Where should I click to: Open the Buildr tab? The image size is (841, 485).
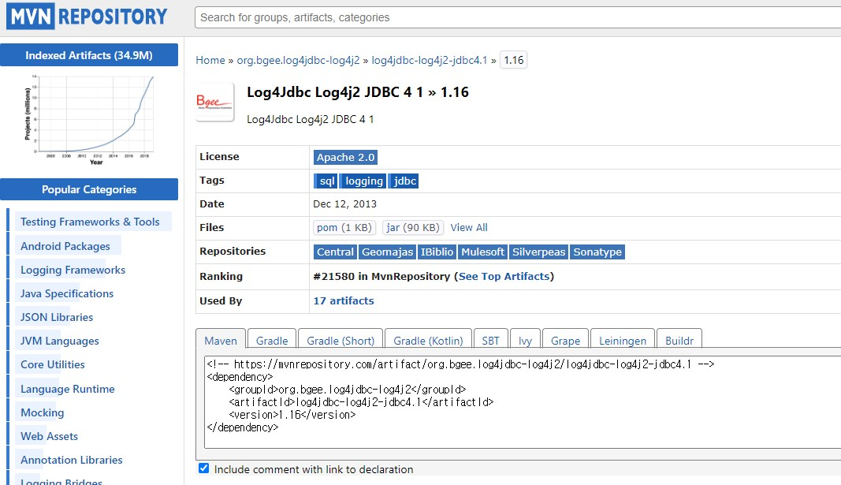[679, 341]
